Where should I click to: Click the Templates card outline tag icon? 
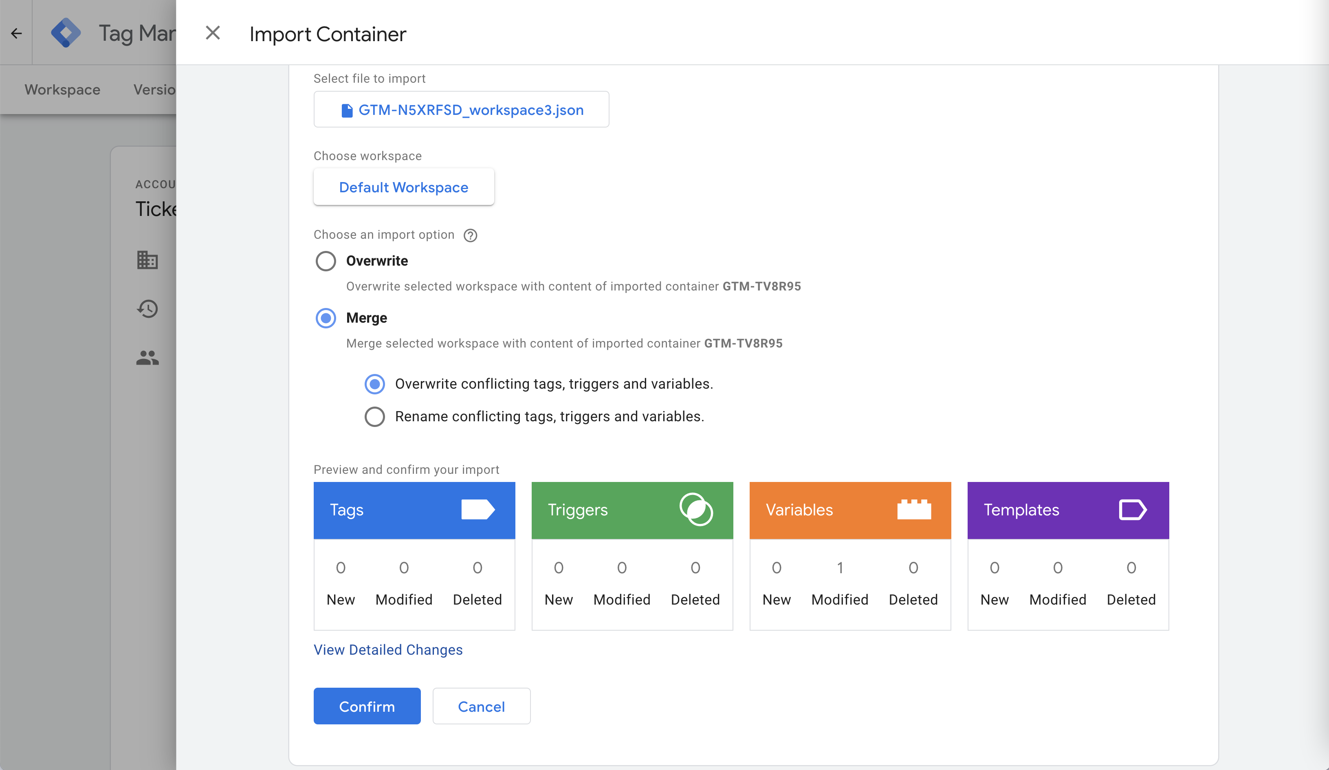[1132, 510]
